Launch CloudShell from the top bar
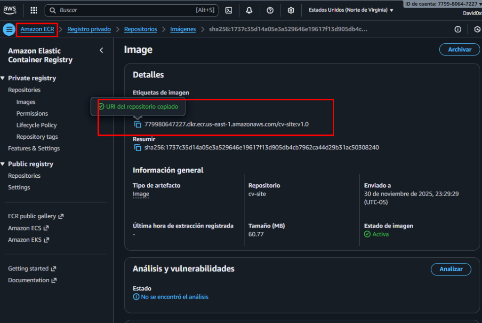Image resolution: width=482 pixels, height=323 pixels. tap(229, 10)
